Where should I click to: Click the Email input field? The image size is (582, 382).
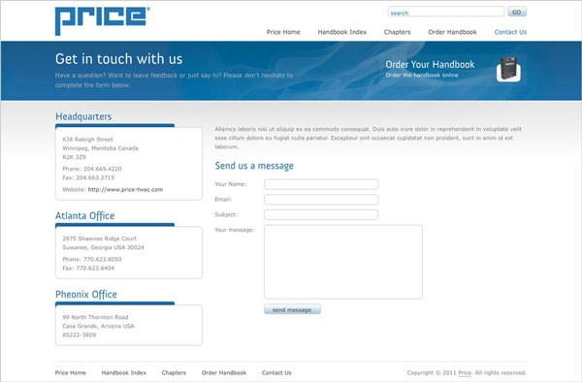click(x=321, y=199)
